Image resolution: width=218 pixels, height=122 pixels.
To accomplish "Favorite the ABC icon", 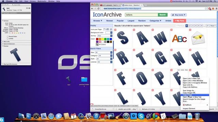I will point(171,30).
